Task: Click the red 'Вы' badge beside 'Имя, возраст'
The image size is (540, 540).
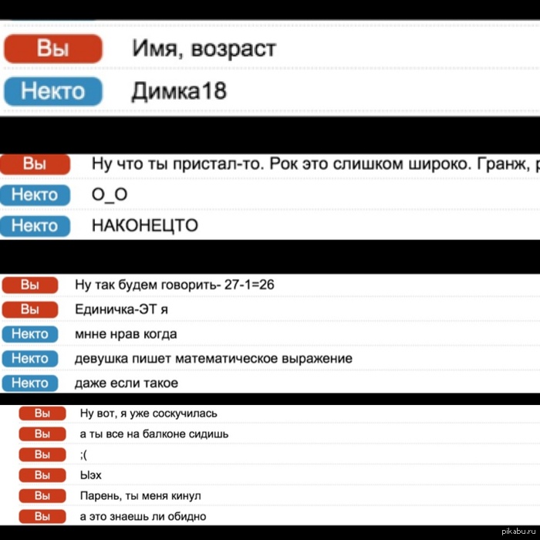Action: click(53, 49)
